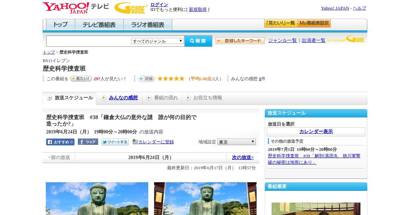The height and width of the screenshot is (215, 410).
Task: Open the テレビ番組表 navigation tab
Action: click(99, 25)
